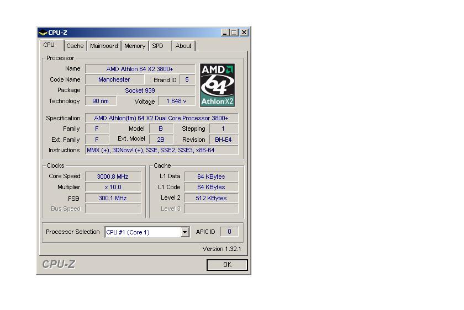The height and width of the screenshot is (310, 464).
Task: Click the Stepping value 1
Action: [x=223, y=129]
